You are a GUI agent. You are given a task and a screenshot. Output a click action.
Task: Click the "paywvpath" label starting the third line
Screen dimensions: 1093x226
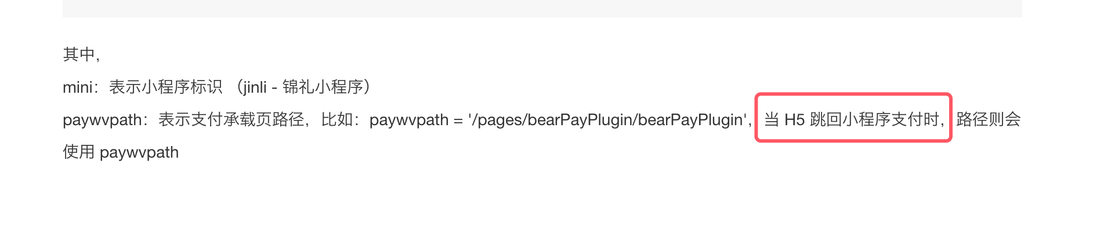[x=102, y=121]
